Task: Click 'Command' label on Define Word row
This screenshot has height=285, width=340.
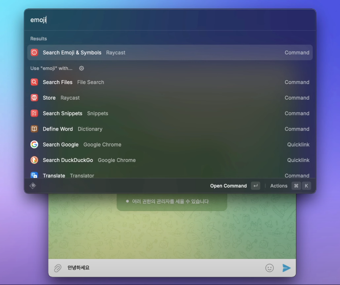Action: 297,129
